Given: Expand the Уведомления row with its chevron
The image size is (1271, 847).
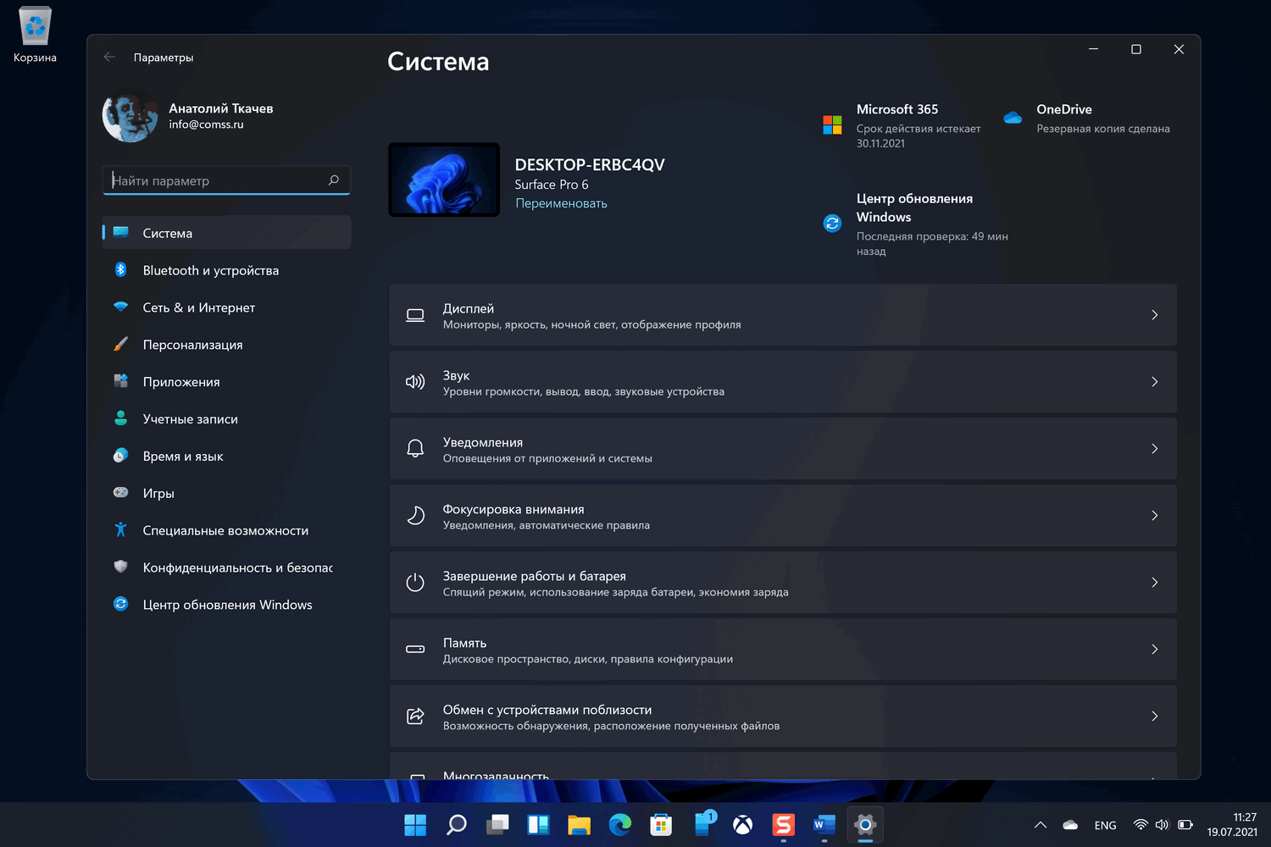Looking at the screenshot, I should point(1155,449).
